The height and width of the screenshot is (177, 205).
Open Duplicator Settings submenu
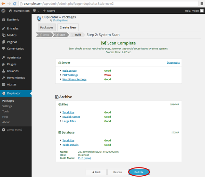click(x=7, y=106)
